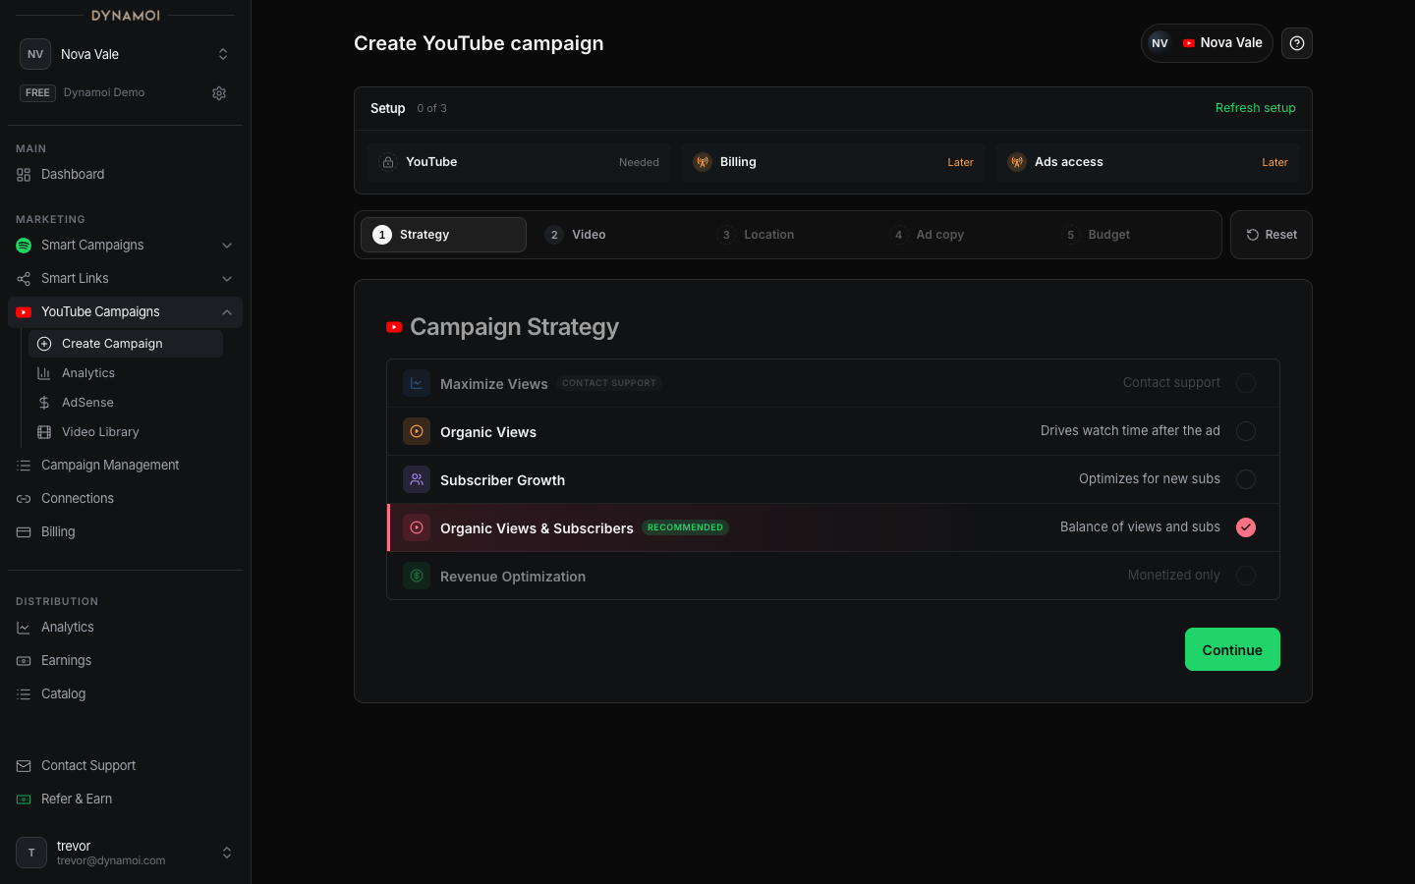The height and width of the screenshot is (884, 1415).
Task: Collapse the YouTube Campaigns chevron
Action: [227, 312]
